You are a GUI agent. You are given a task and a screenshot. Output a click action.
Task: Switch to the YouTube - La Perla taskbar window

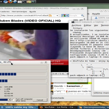click(x=58, y=107)
